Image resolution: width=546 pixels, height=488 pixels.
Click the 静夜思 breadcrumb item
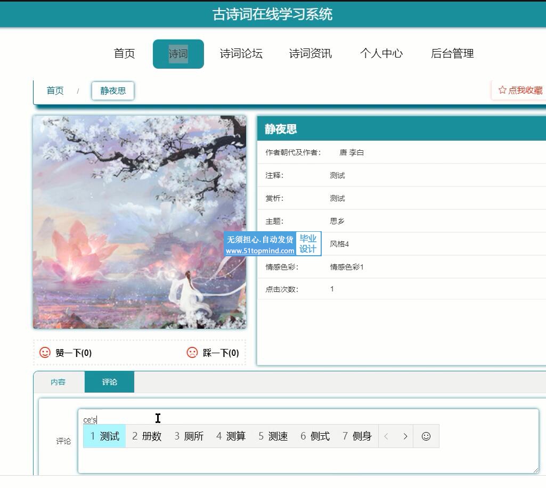pos(113,91)
